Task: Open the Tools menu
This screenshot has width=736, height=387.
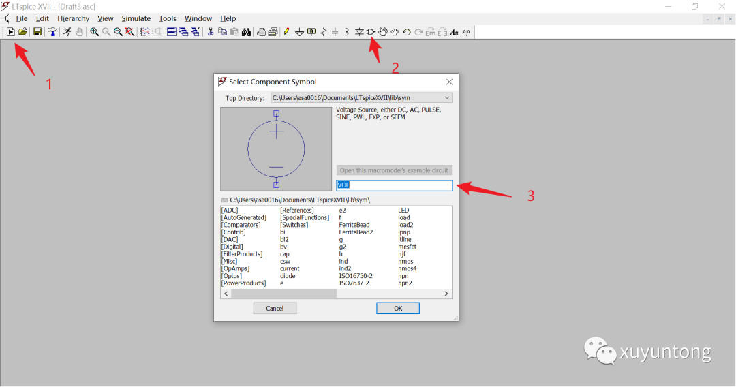Action: click(168, 19)
